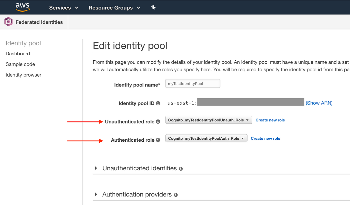This screenshot has height=205, width=350.
Task: Open Sample code page
Action: pos(20,64)
